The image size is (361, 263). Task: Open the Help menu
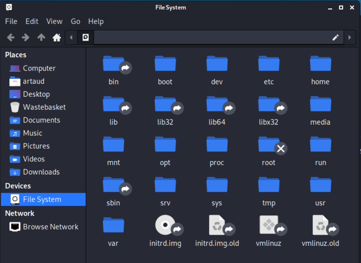point(96,22)
